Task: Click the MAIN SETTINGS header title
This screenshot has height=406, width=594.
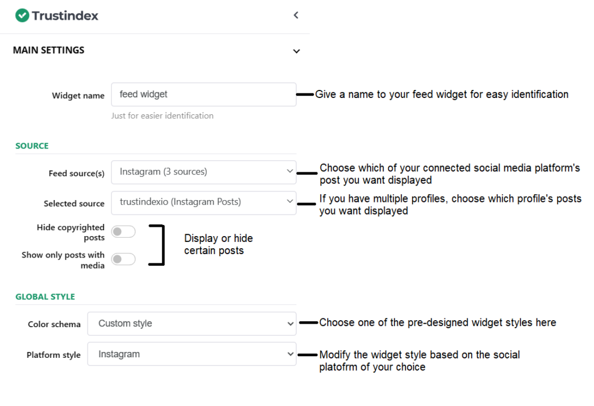Action: pos(49,50)
